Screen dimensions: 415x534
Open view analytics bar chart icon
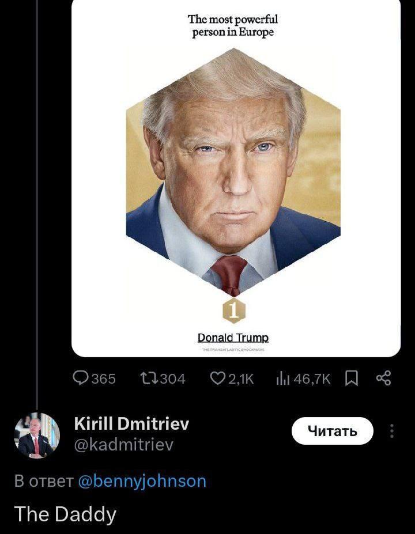[x=282, y=378]
